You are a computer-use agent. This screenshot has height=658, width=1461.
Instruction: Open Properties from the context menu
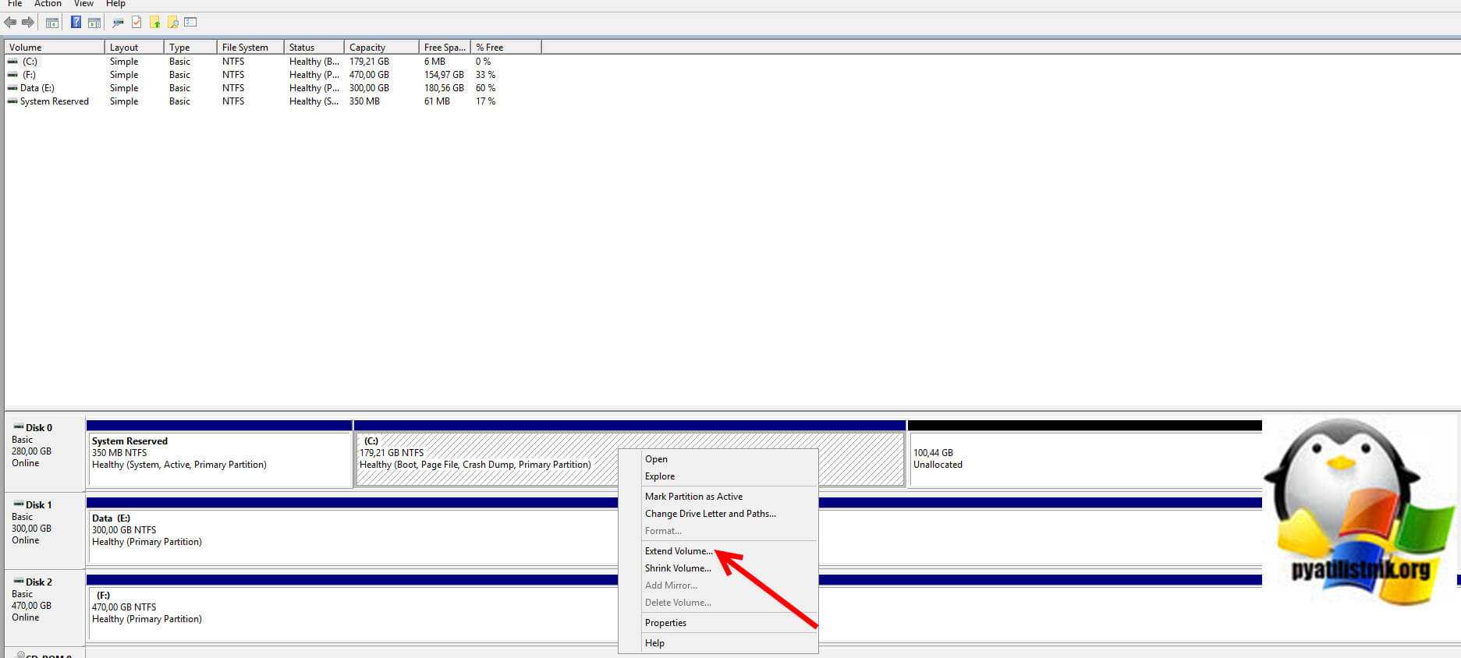tap(665, 623)
